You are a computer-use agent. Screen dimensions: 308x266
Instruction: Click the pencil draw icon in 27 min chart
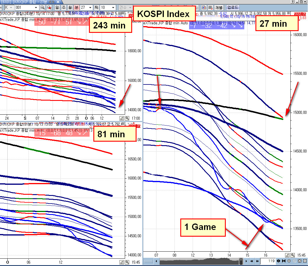pos(287,255)
